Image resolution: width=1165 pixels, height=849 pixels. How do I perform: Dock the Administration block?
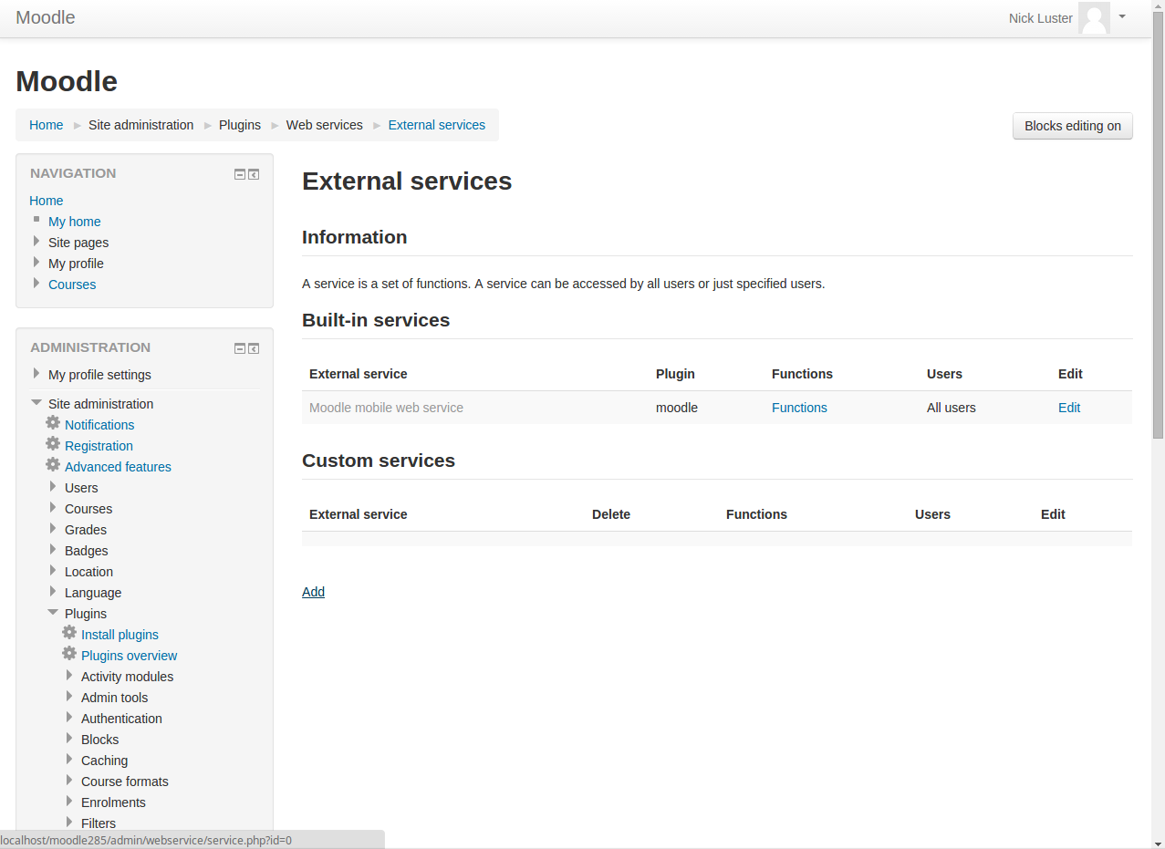(x=254, y=348)
